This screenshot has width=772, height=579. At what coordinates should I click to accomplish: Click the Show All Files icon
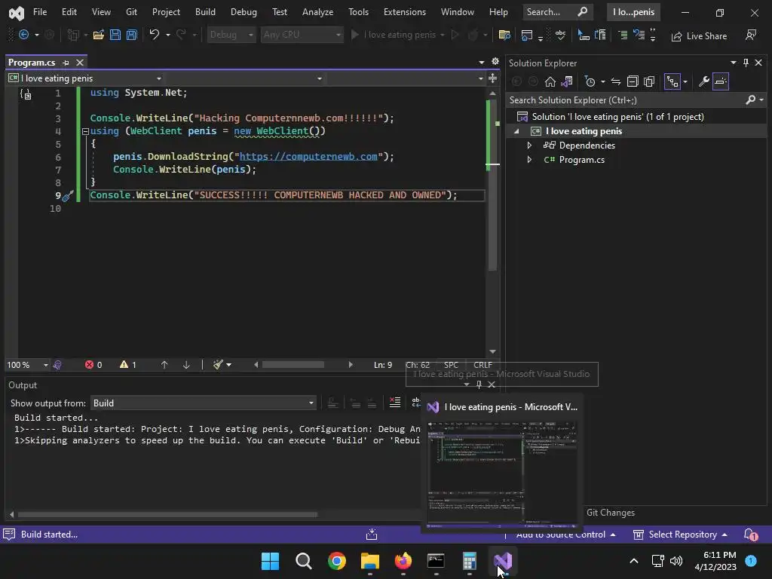coord(649,81)
